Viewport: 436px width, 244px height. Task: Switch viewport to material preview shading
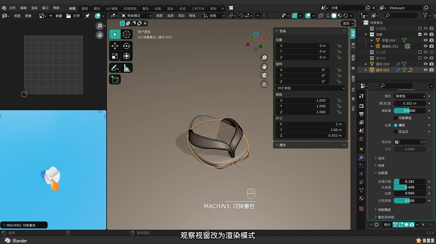tap(340, 16)
